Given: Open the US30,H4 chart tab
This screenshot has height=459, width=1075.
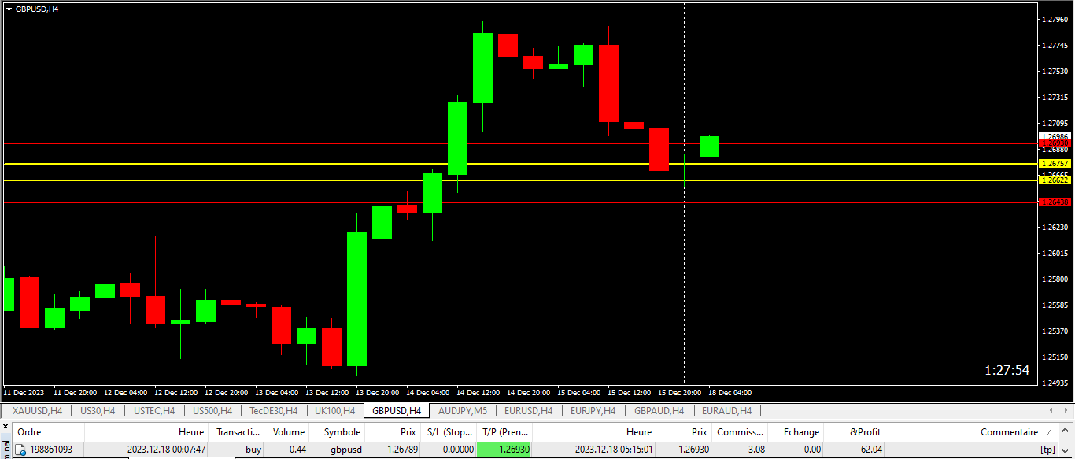Looking at the screenshot, I should pos(98,411).
